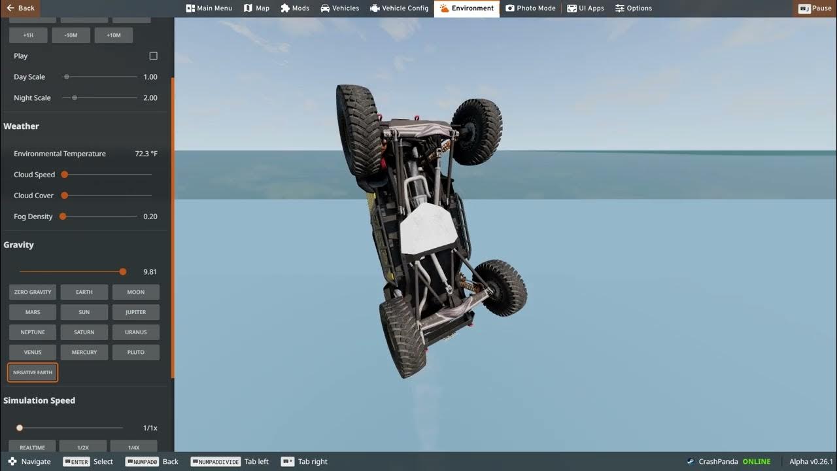The height and width of the screenshot is (471, 837).
Task: Advance time with the +10M button
Action: tap(114, 35)
